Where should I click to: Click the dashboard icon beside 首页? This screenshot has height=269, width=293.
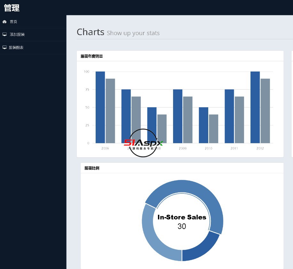pyautogui.click(x=4, y=22)
